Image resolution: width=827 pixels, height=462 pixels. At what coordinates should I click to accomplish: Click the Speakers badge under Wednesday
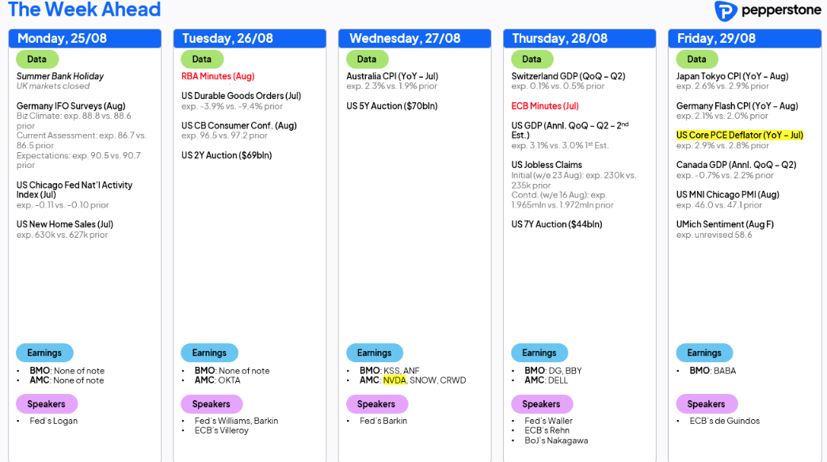(x=376, y=404)
